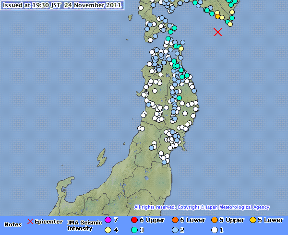Click the magenta intensity 7 legend swatch
288x235 pixels.
[108, 220]
